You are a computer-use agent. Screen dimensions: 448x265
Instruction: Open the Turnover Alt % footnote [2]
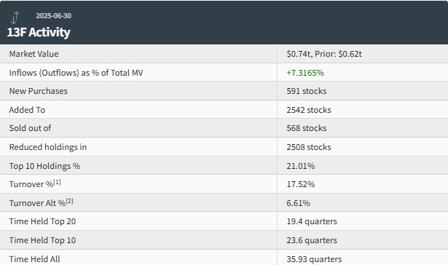click(x=69, y=201)
